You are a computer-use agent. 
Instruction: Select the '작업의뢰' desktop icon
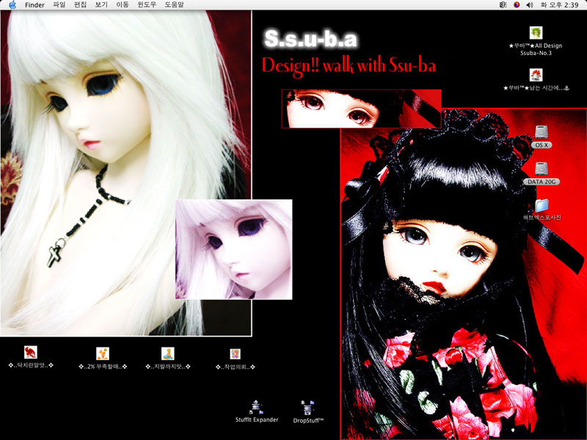pyautogui.click(x=235, y=353)
